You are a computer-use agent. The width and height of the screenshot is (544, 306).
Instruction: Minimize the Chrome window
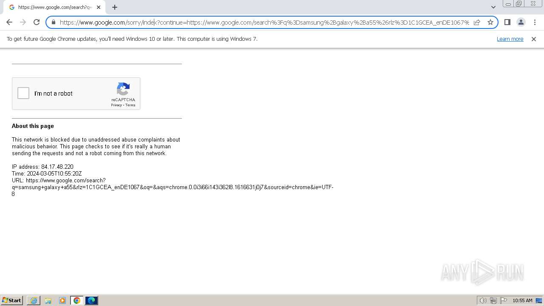pos(508,4)
